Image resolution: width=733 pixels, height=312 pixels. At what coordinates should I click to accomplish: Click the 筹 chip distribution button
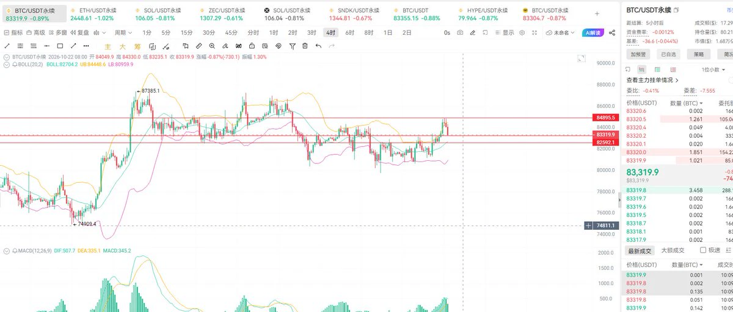click(x=137, y=46)
